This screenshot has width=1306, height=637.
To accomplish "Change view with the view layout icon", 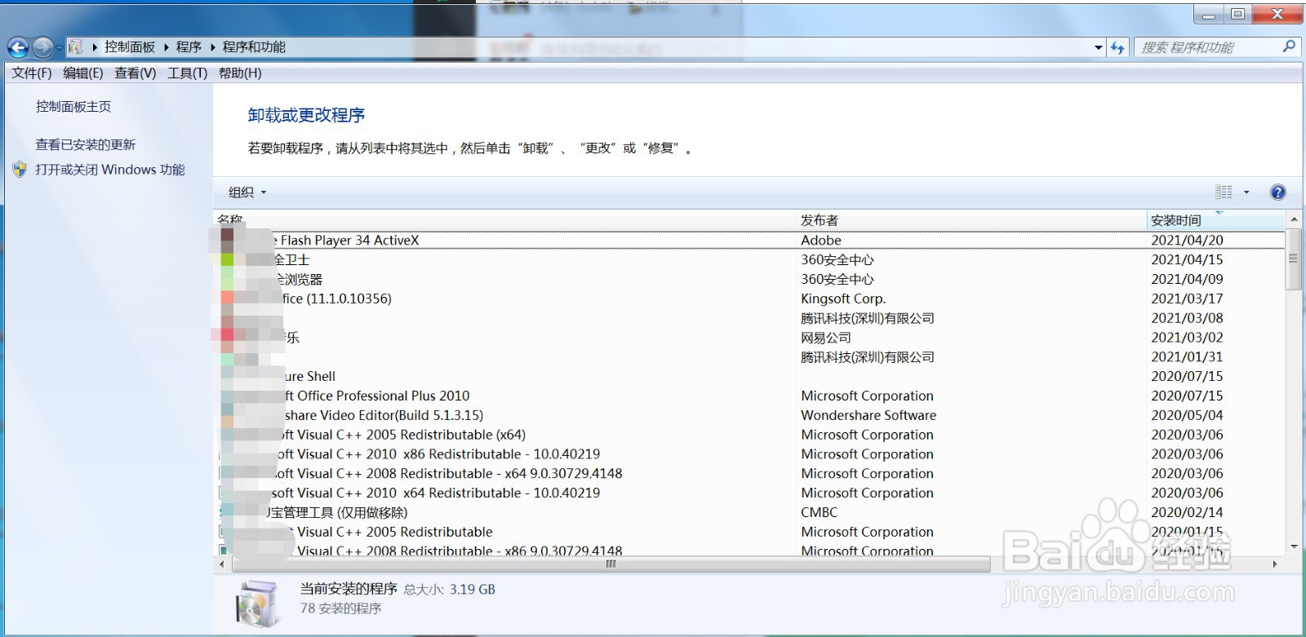I will [x=1224, y=192].
